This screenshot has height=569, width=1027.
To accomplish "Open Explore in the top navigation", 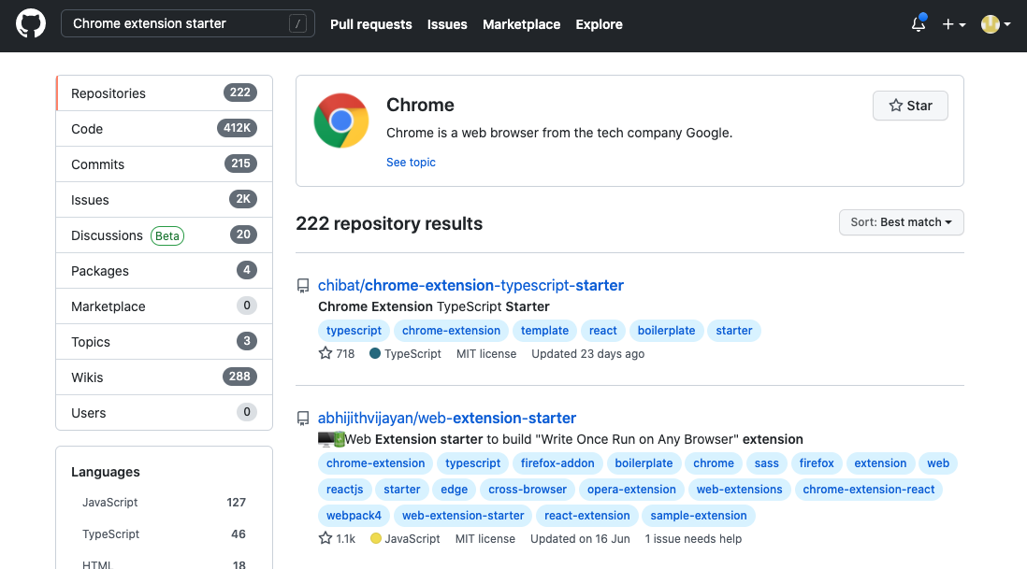I will 600,24.
